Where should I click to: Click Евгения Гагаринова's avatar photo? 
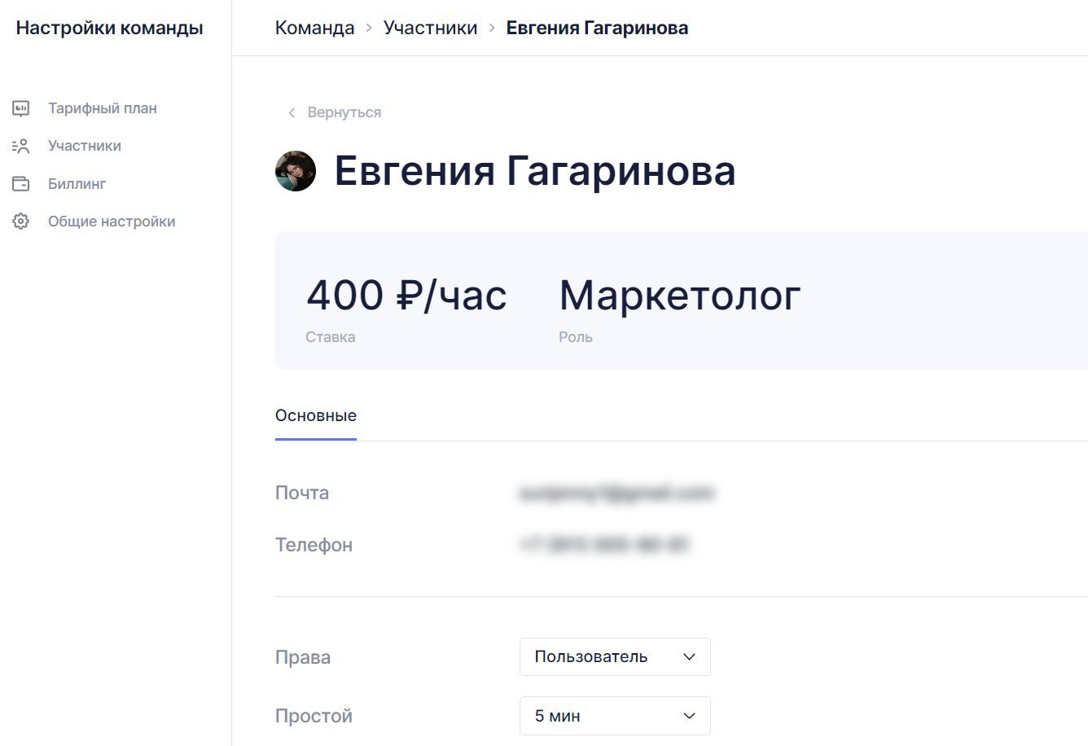296,171
